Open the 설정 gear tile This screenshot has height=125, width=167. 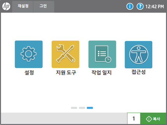pyautogui.click(x=29, y=54)
